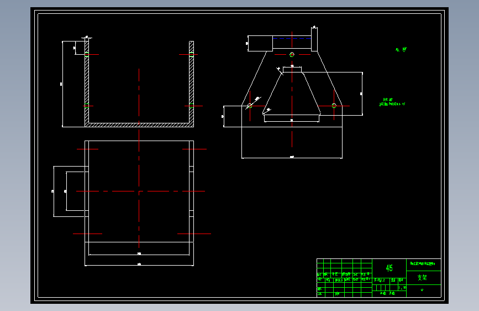479x311 pixels.
Task: Click the material value "45" in title block
Action: pos(389,268)
